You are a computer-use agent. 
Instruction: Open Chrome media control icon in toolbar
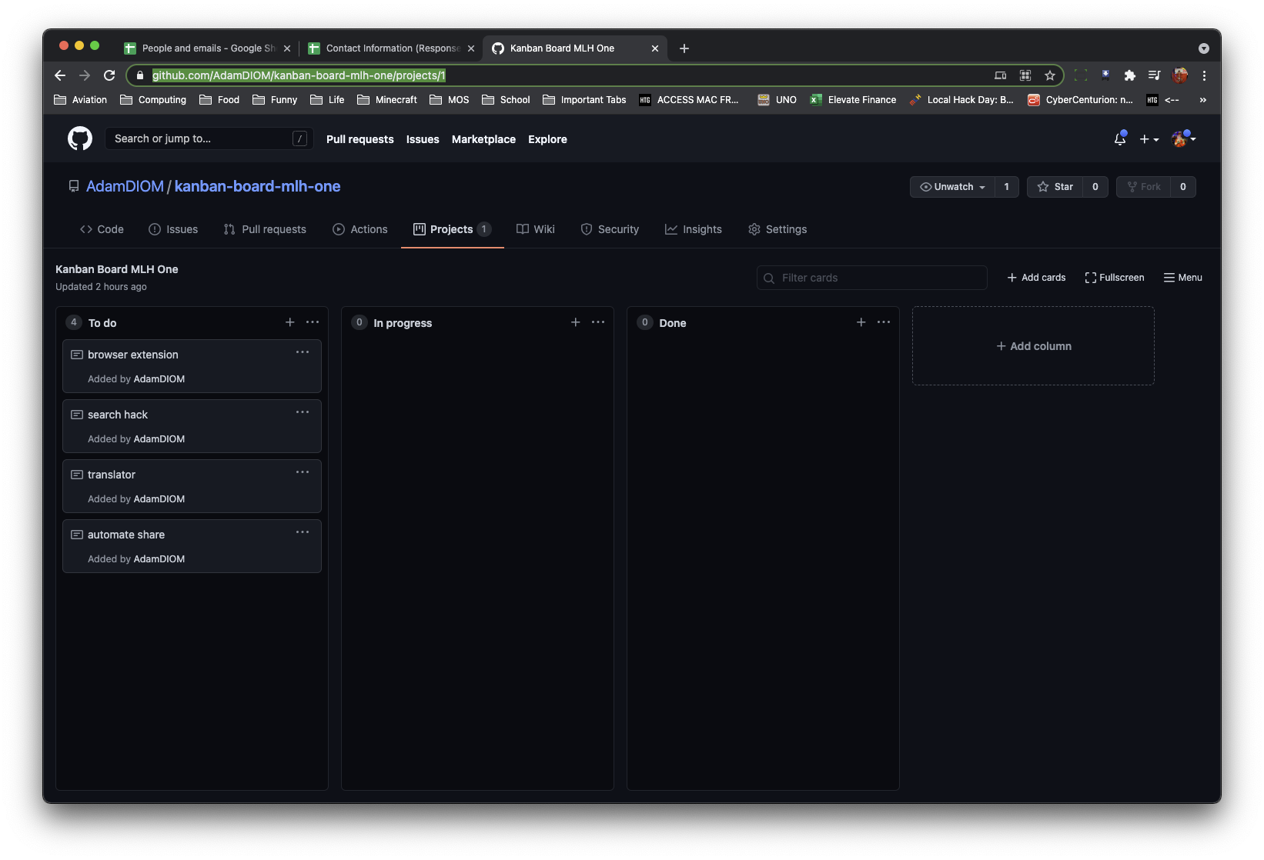(x=1154, y=75)
